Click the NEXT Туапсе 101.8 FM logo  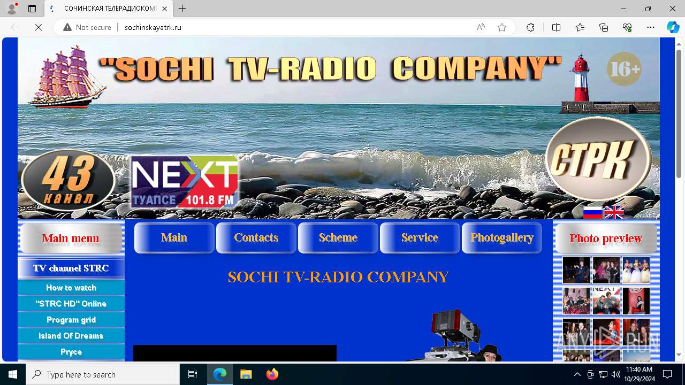185,182
